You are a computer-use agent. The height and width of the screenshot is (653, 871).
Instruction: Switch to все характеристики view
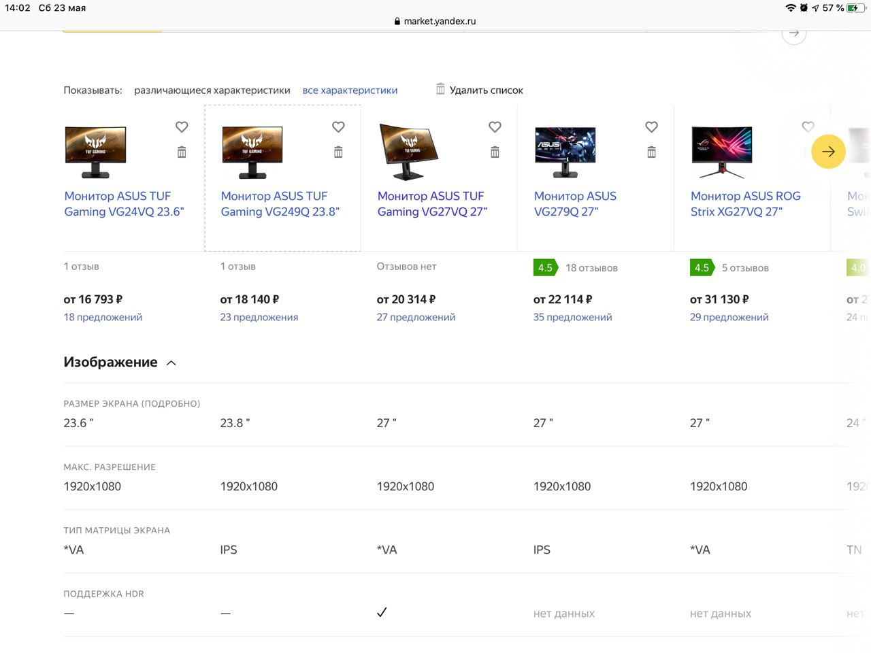click(350, 90)
